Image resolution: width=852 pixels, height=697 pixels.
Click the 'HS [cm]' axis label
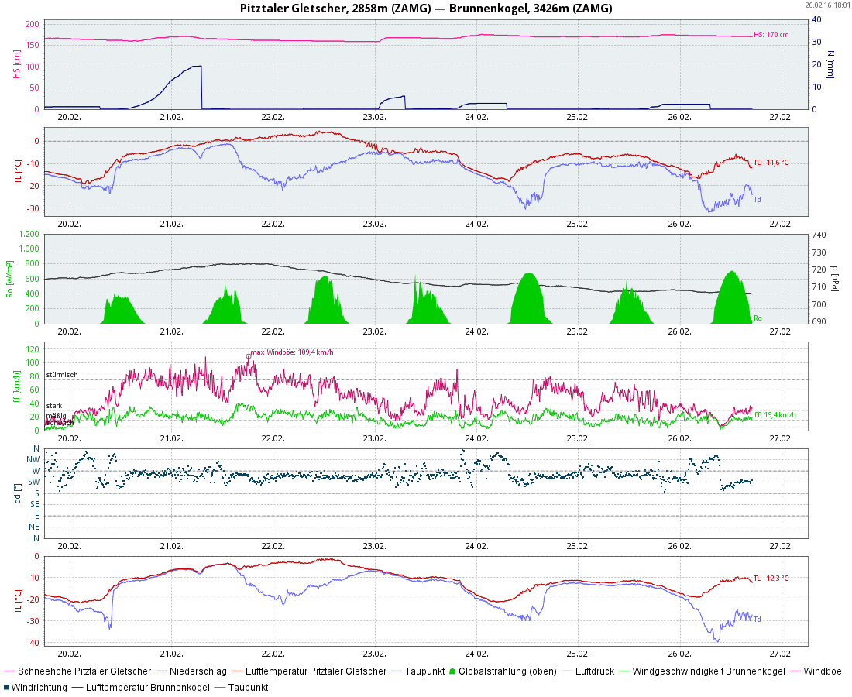coord(17,64)
